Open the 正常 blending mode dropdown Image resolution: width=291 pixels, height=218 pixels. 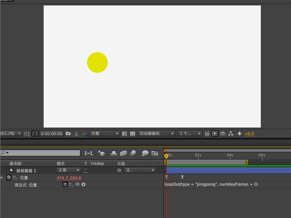[68, 170]
